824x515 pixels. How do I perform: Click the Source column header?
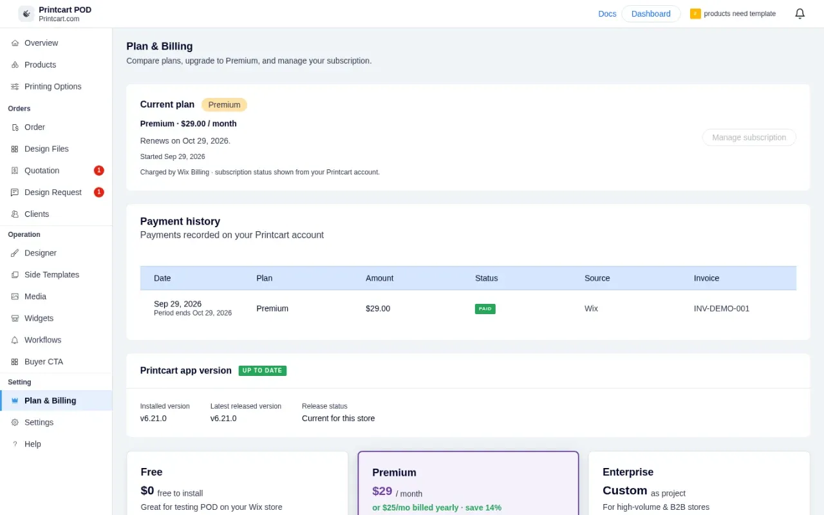click(x=597, y=278)
